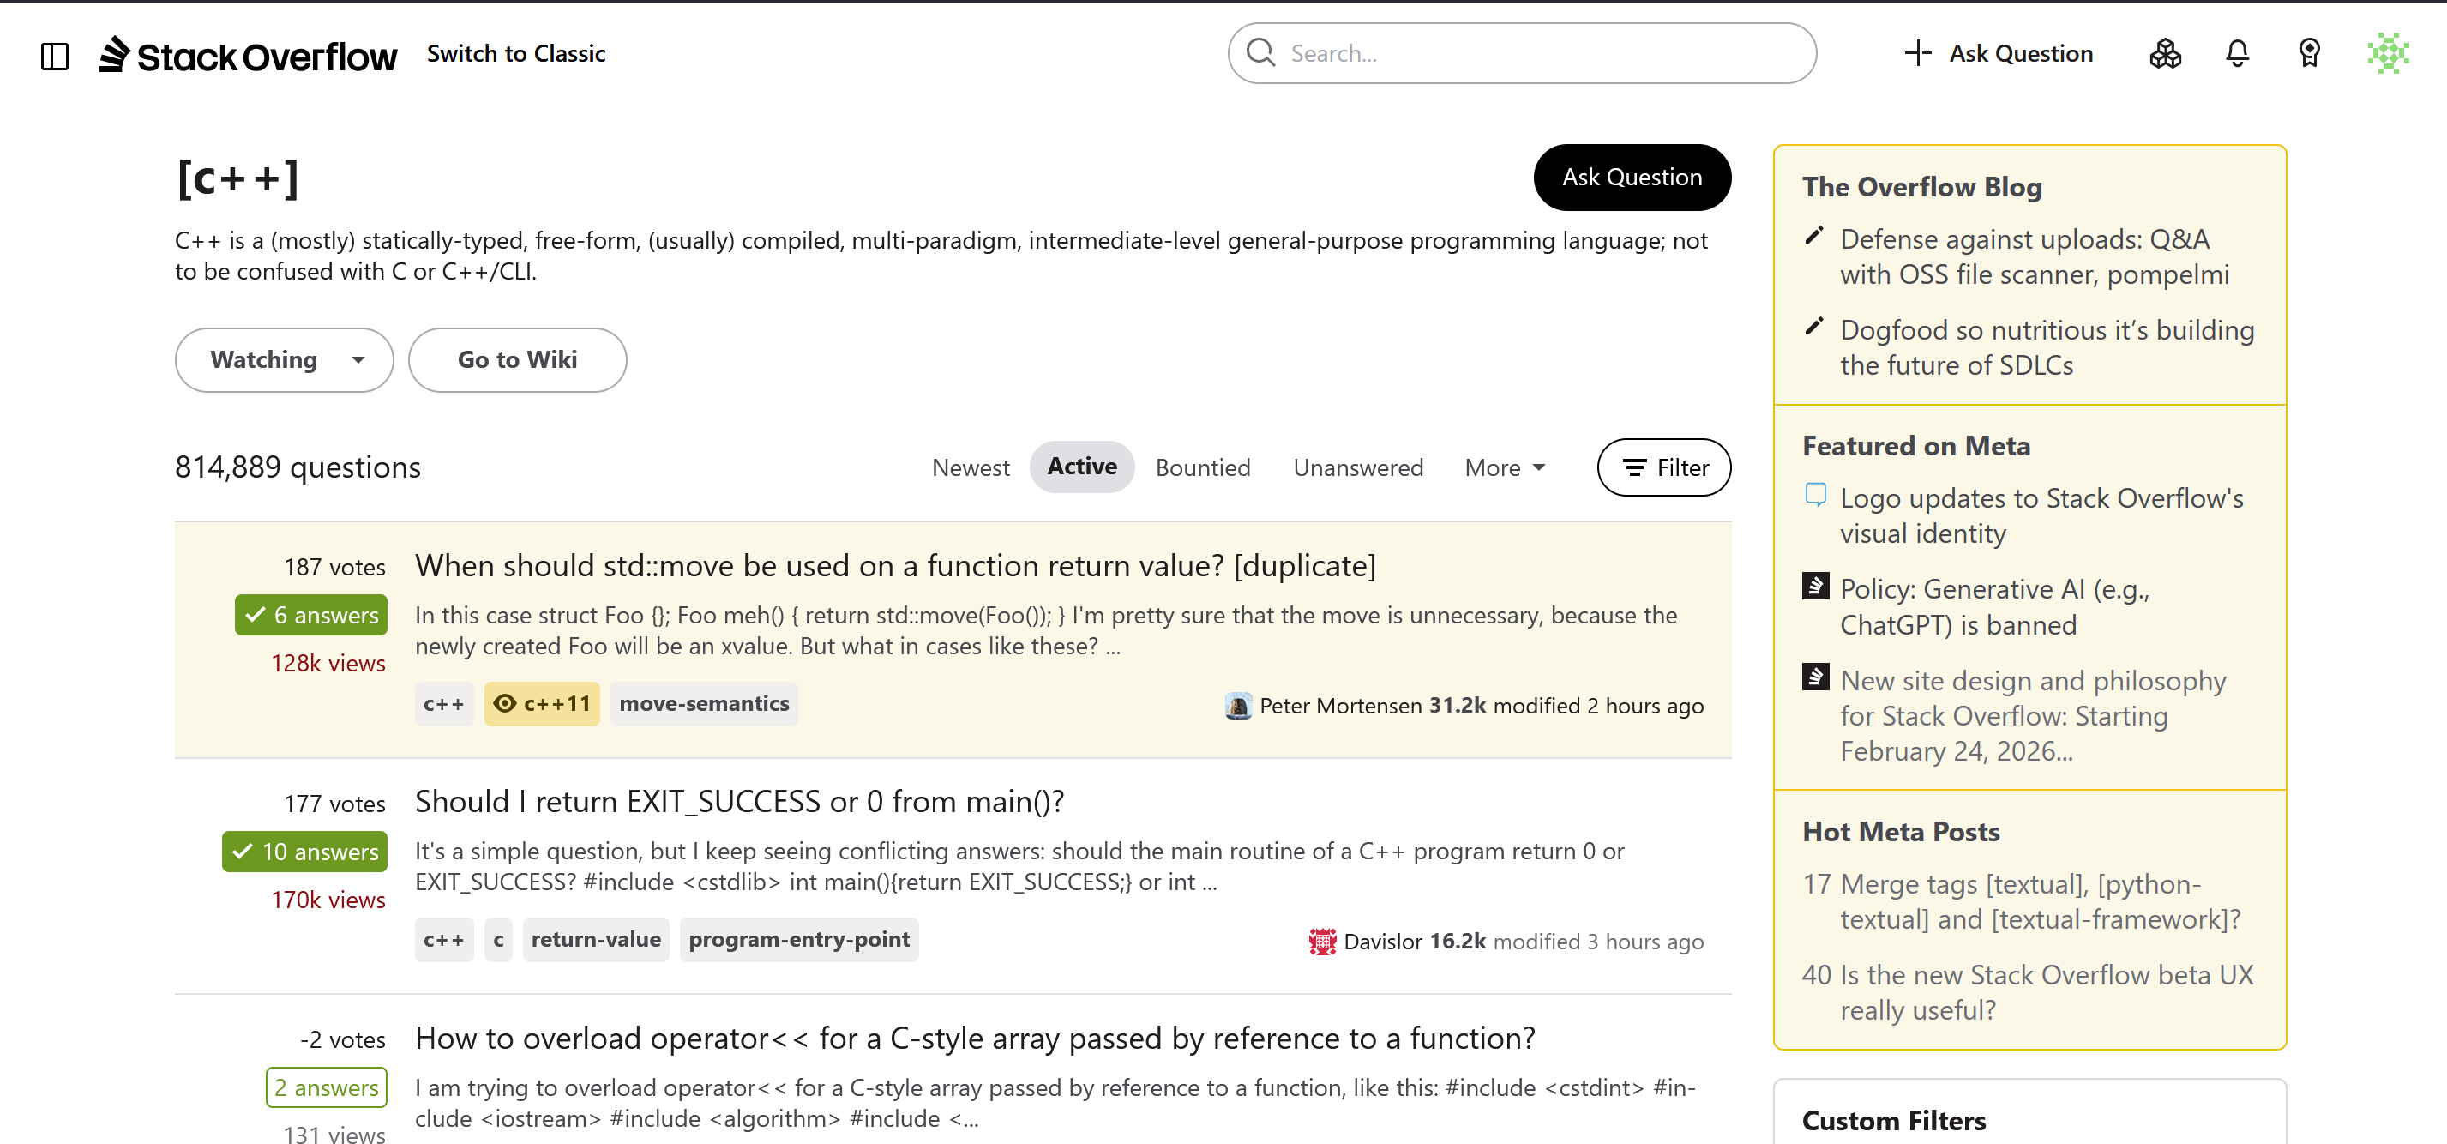This screenshot has width=2447, height=1144.
Task: Open the Go to Wiki button
Action: point(518,360)
